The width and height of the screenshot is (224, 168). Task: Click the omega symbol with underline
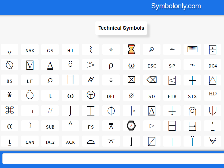pos(131,65)
